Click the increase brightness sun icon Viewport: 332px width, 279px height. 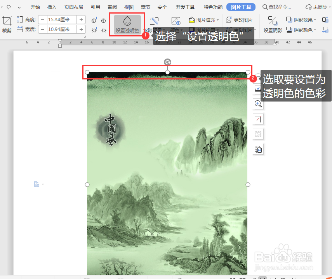[x=94, y=30]
